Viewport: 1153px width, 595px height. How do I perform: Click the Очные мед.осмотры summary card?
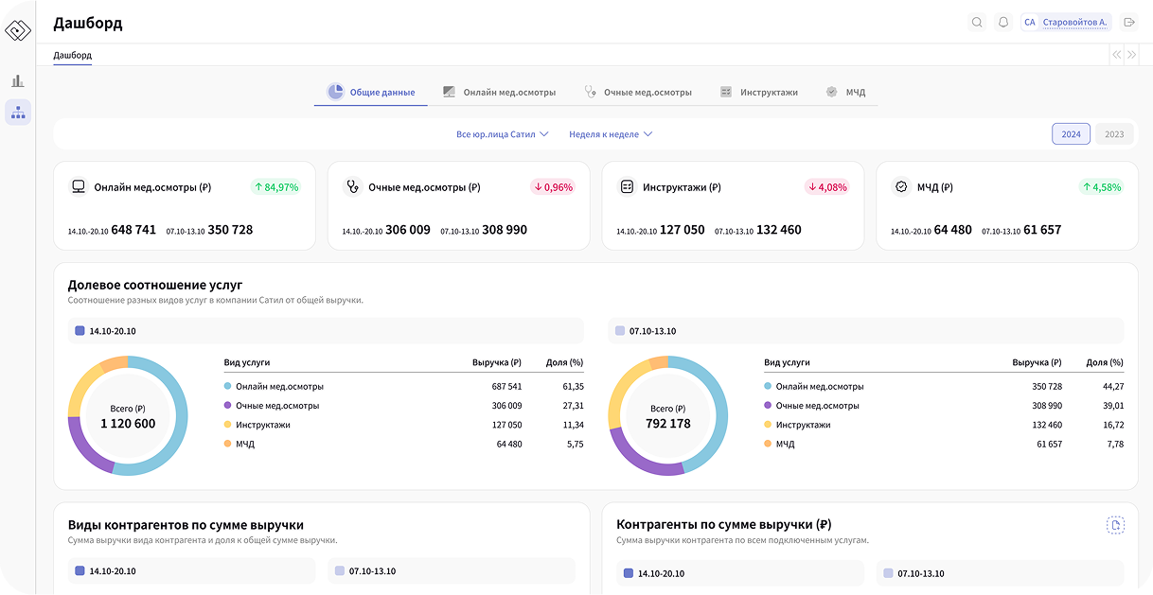click(x=458, y=205)
